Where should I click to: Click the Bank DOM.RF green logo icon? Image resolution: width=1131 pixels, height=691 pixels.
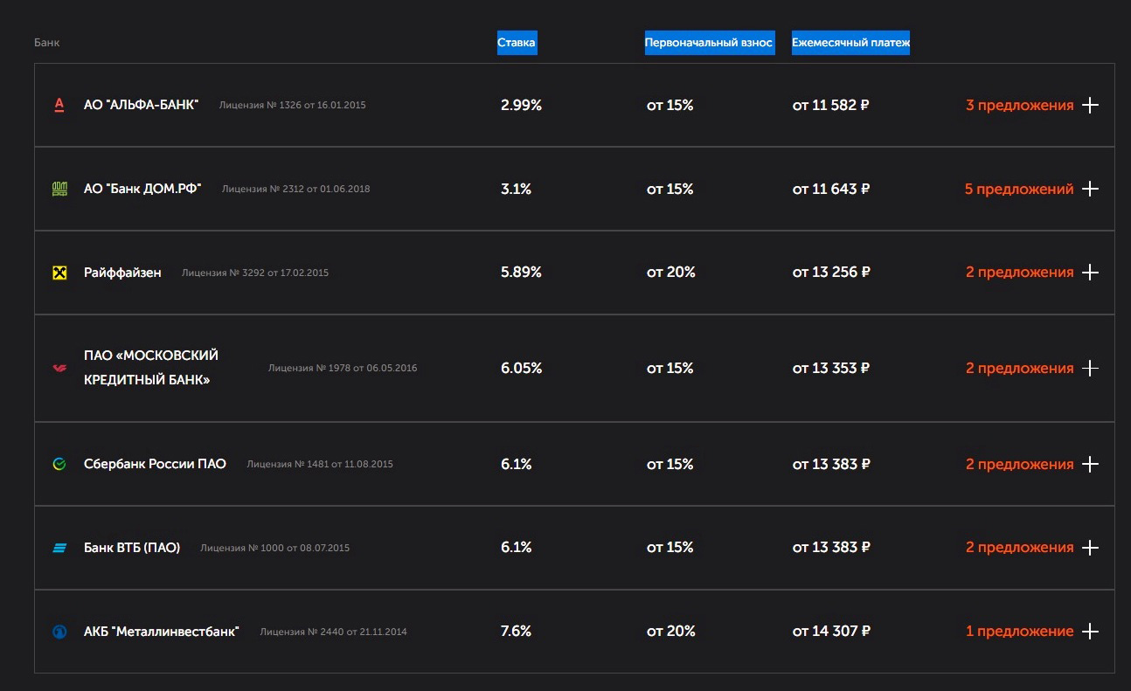pos(59,189)
